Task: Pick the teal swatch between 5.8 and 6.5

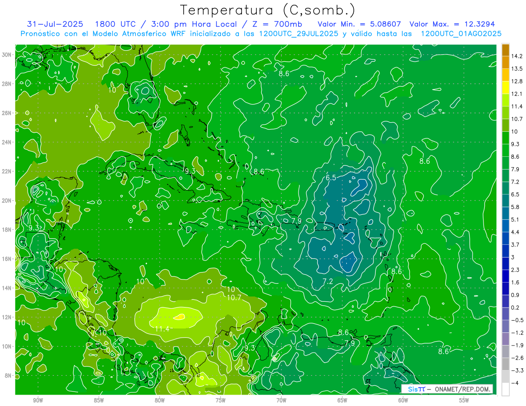Action: pyautogui.click(x=505, y=201)
